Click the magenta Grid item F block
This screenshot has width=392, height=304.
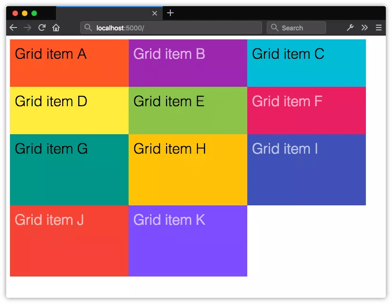(306, 111)
